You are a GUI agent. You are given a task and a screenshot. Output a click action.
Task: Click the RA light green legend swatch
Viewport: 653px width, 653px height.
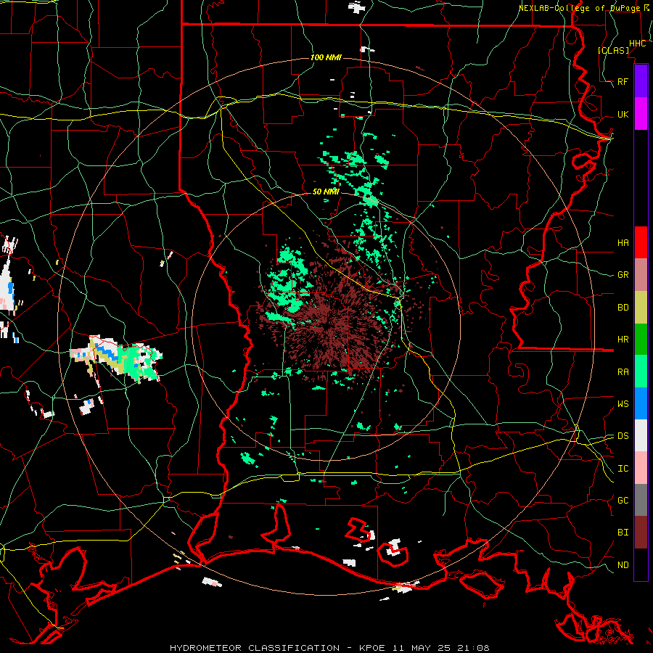tap(641, 371)
